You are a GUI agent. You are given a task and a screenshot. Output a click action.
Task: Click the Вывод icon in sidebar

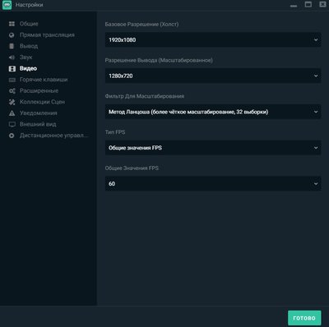[x=12, y=46]
